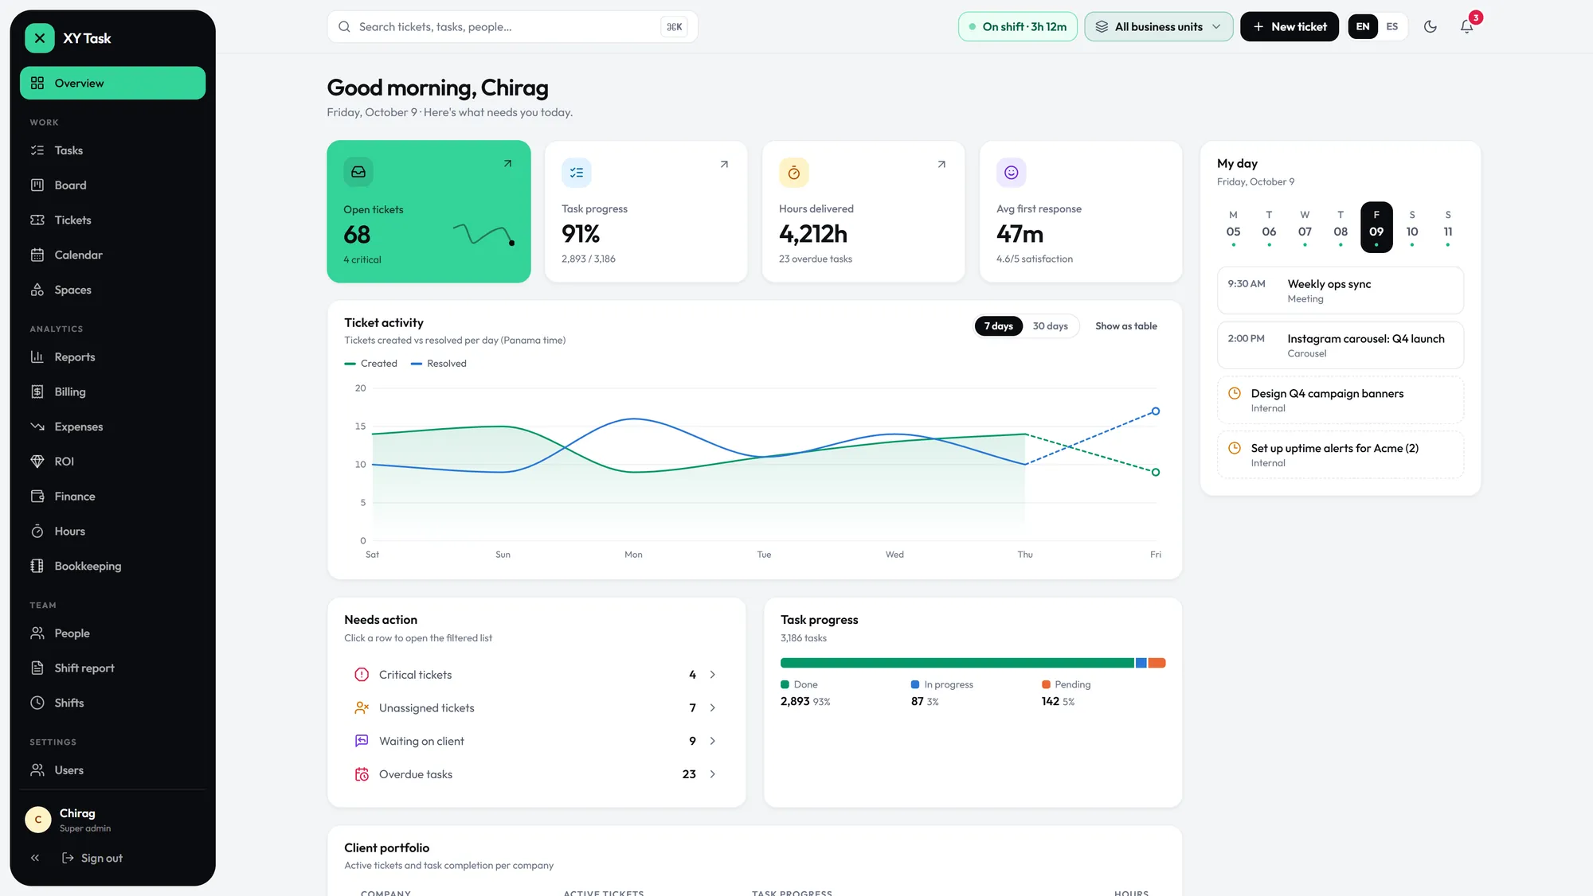Open the Weekly ops sync meeting

coord(1340,290)
